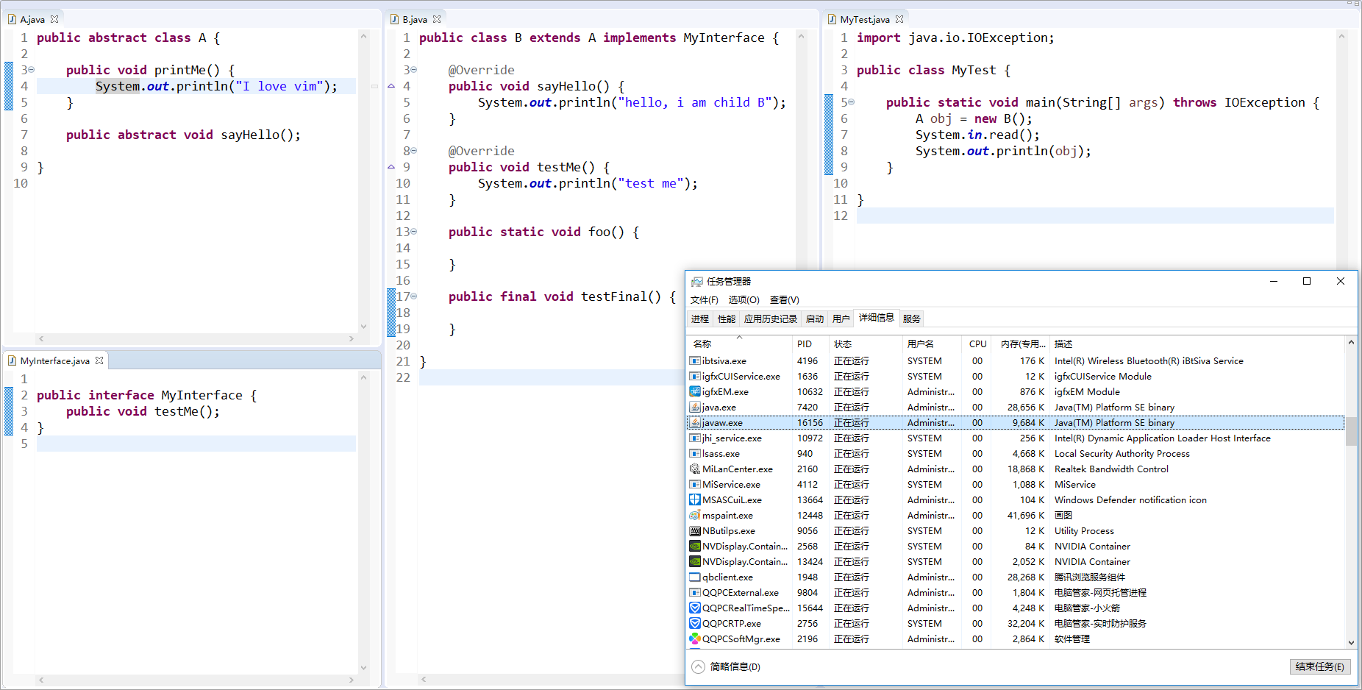Sort processes by 描述 column header
The height and width of the screenshot is (690, 1362).
1197,344
